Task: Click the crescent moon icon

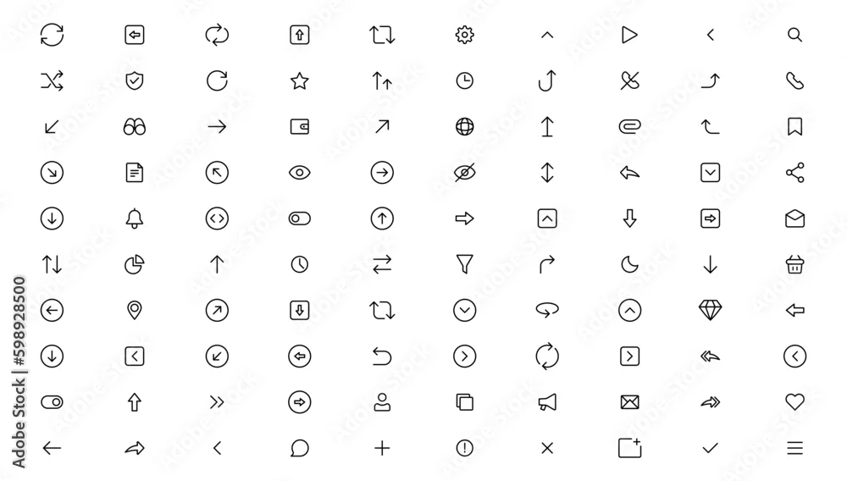Action: [630, 264]
